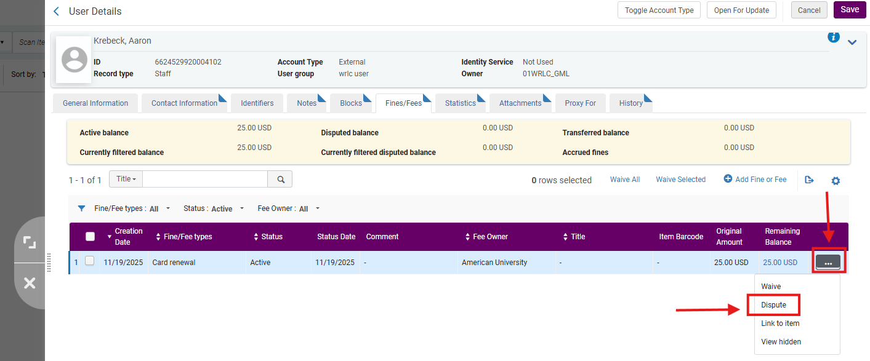Toggle the select-all checkbox in table header
This screenshot has width=870, height=361.
90,236
